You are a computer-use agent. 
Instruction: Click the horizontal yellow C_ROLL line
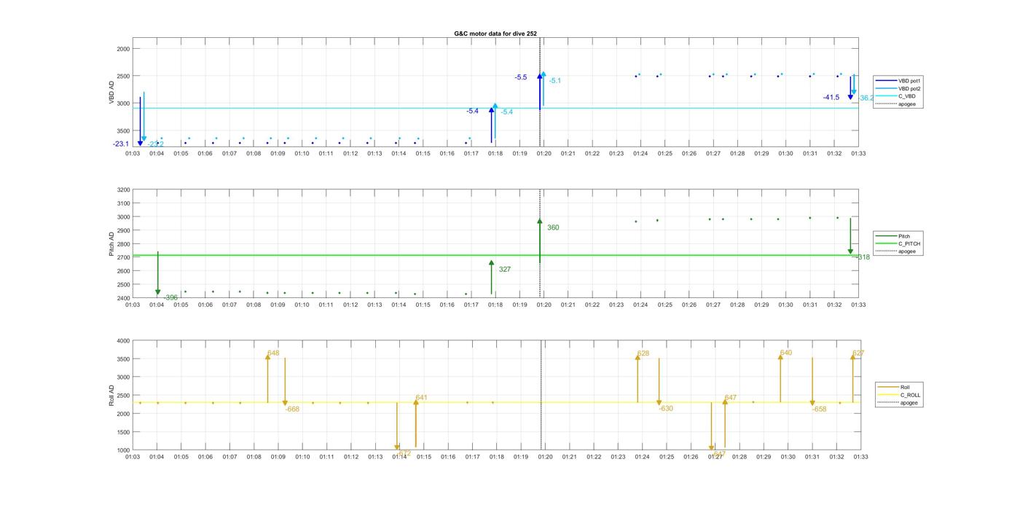(x=495, y=402)
